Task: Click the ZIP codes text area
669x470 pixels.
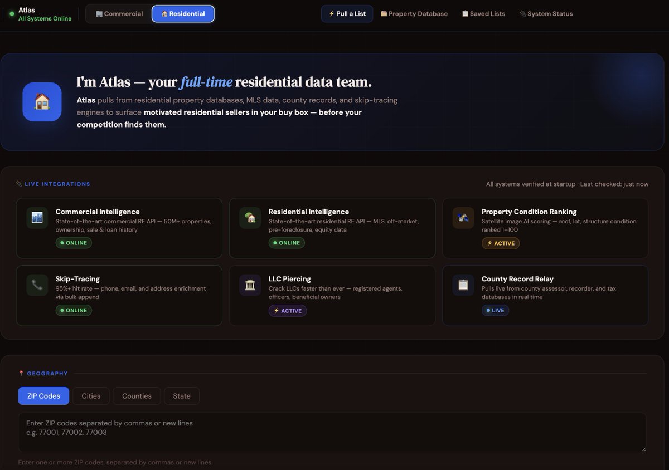Action: (x=332, y=432)
